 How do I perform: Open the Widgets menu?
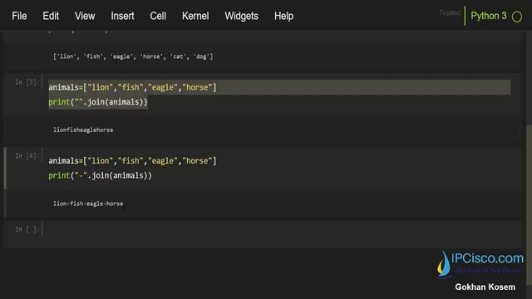(x=241, y=16)
